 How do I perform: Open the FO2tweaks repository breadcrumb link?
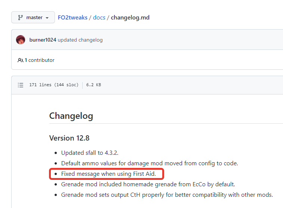(x=73, y=18)
